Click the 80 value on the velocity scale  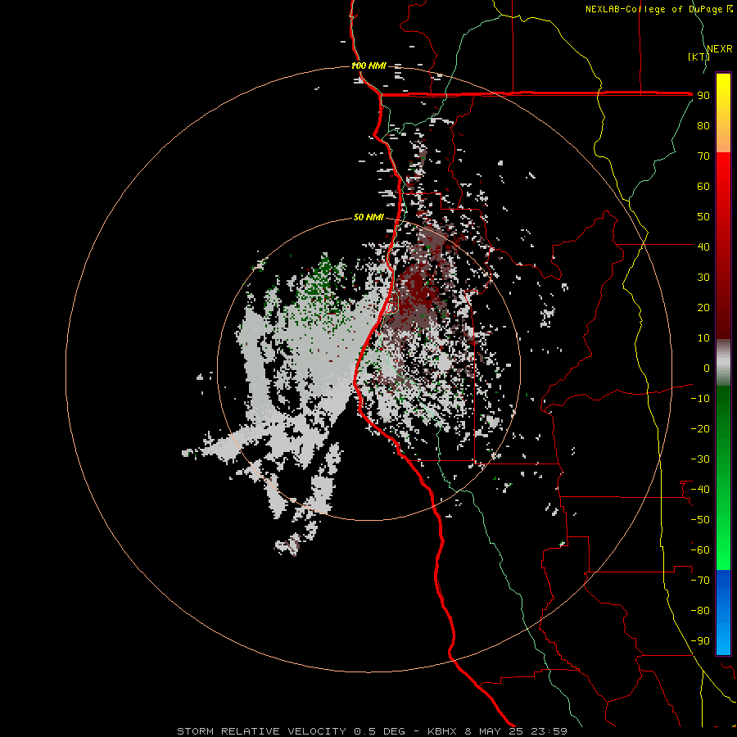pyautogui.click(x=703, y=126)
